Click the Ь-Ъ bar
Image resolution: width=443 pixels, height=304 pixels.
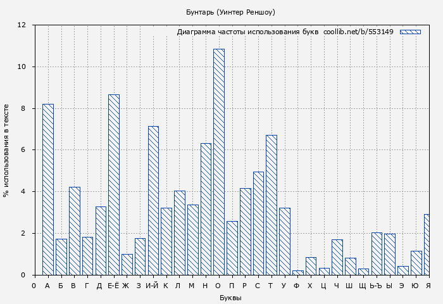click(x=377, y=253)
